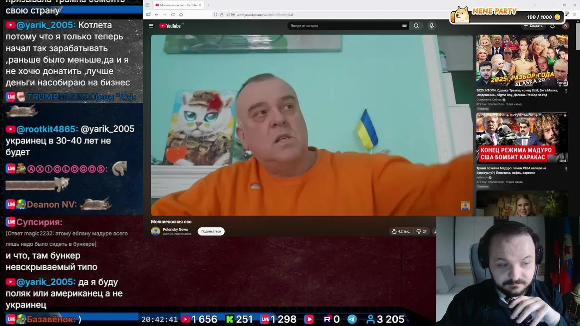Image resolution: width=580 pixels, height=326 pixels.
Task: Click the Telegram icon in bottom bar
Action: (x=352, y=319)
